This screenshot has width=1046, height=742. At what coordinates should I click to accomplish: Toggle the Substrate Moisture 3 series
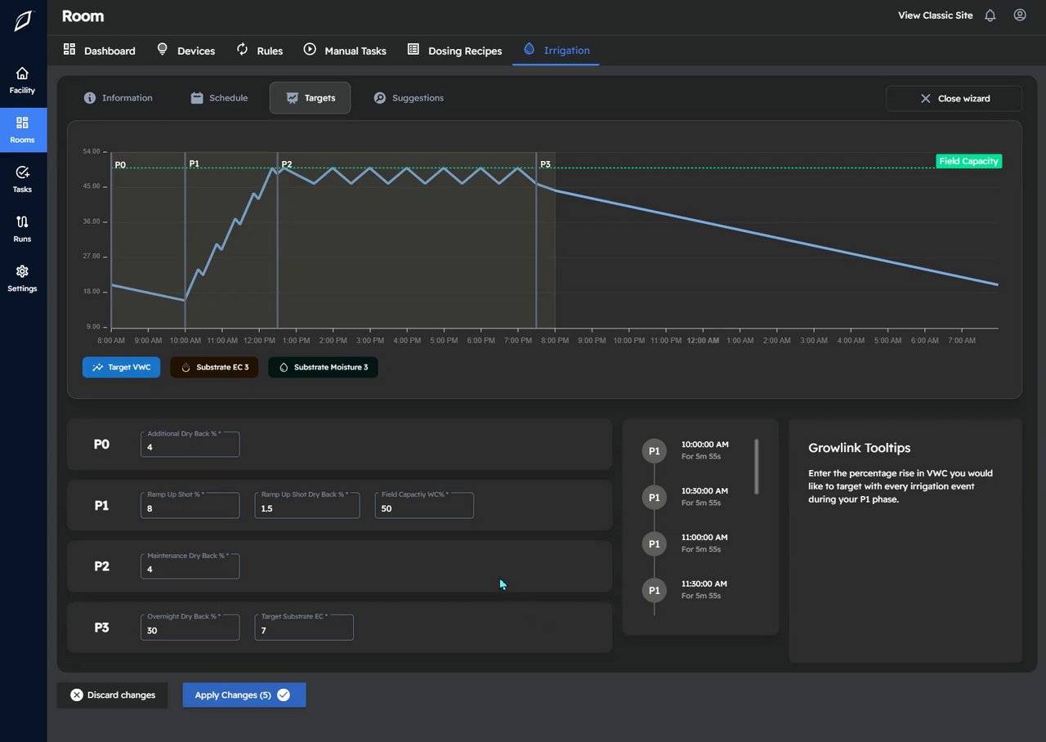[323, 368]
